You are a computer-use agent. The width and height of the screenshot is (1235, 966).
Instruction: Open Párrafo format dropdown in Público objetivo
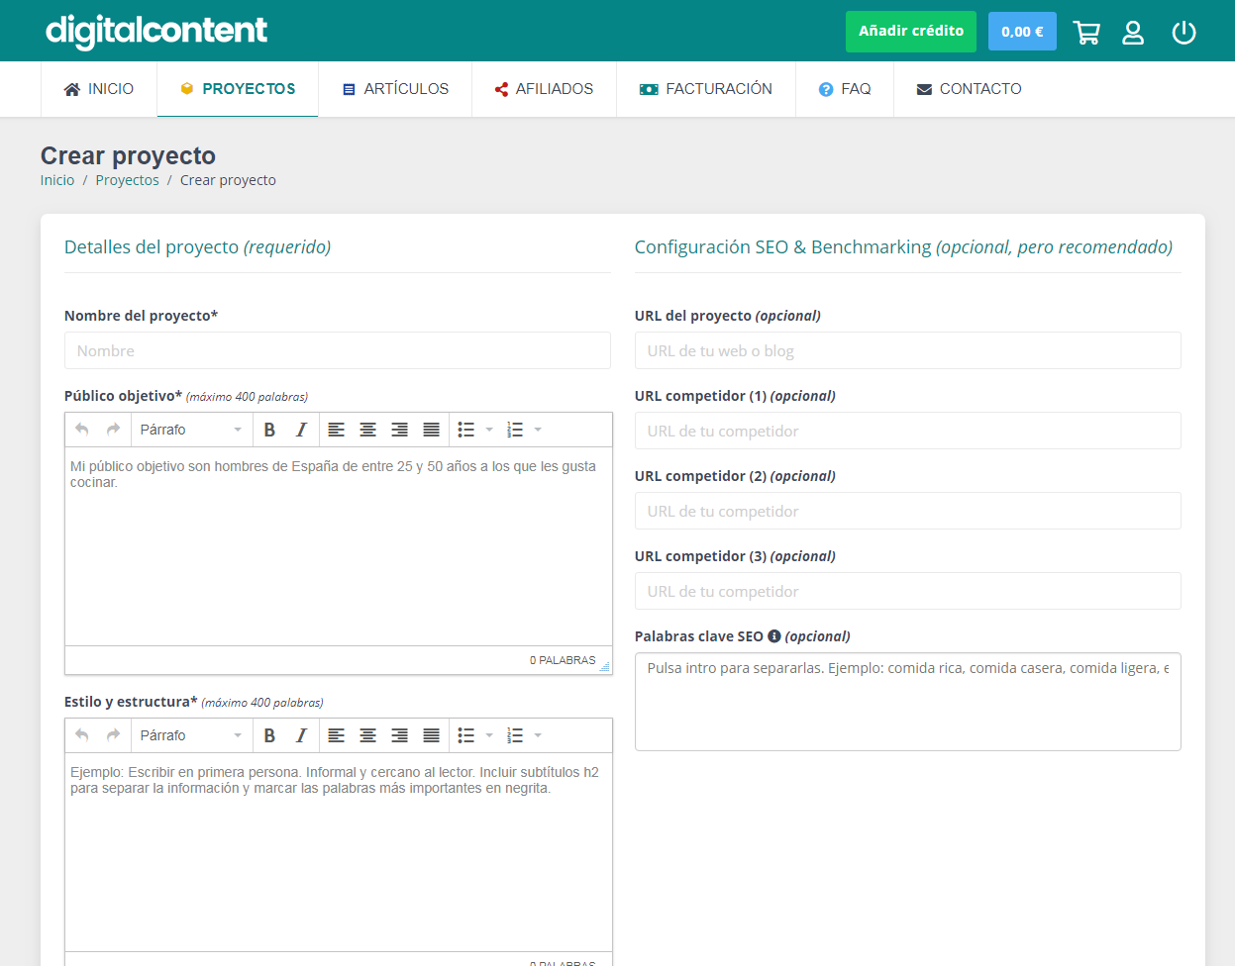[190, 430]
